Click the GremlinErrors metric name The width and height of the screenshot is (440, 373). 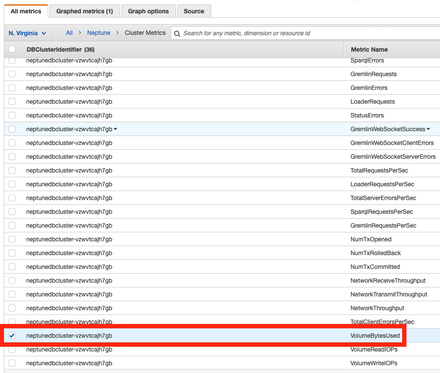(369, 88)
